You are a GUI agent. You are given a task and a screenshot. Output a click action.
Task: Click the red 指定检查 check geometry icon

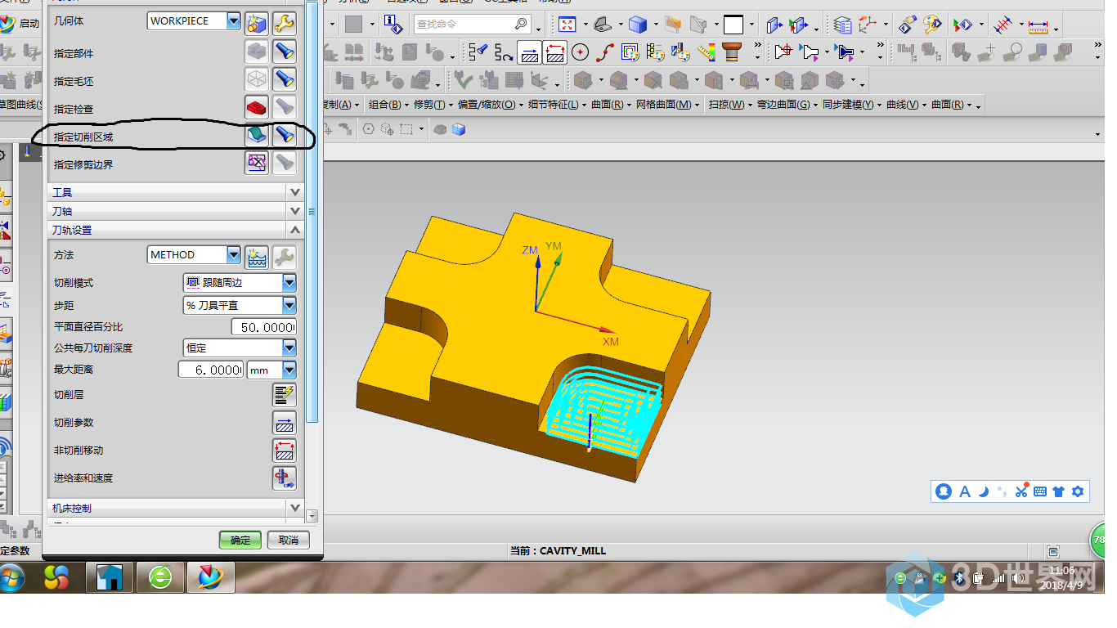click(x=257, y=107)
